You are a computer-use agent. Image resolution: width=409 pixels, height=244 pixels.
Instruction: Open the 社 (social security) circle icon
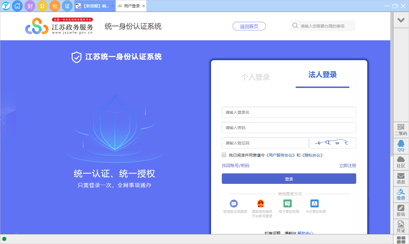click(x=55, y=6)
